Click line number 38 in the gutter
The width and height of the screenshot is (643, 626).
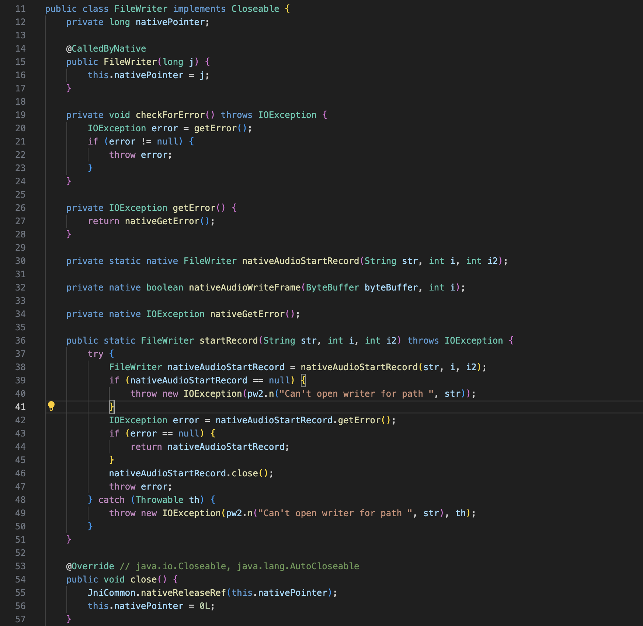coord(21,367)
